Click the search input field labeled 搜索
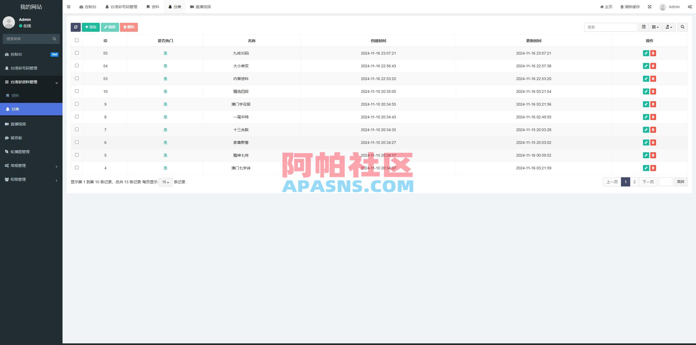 pyautogui.click(x=610, y=27)
